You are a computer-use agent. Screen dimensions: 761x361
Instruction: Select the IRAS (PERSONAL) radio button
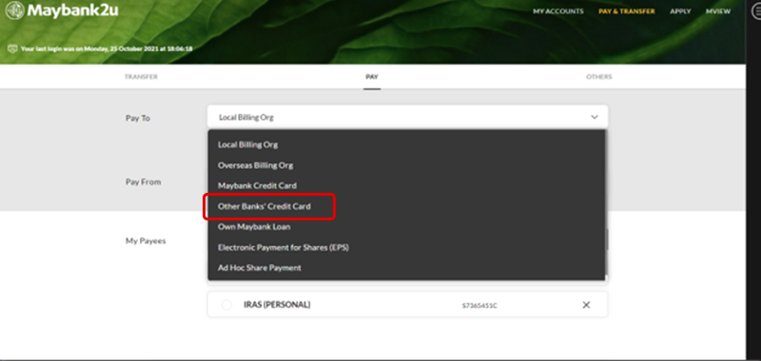coord(226,305)
